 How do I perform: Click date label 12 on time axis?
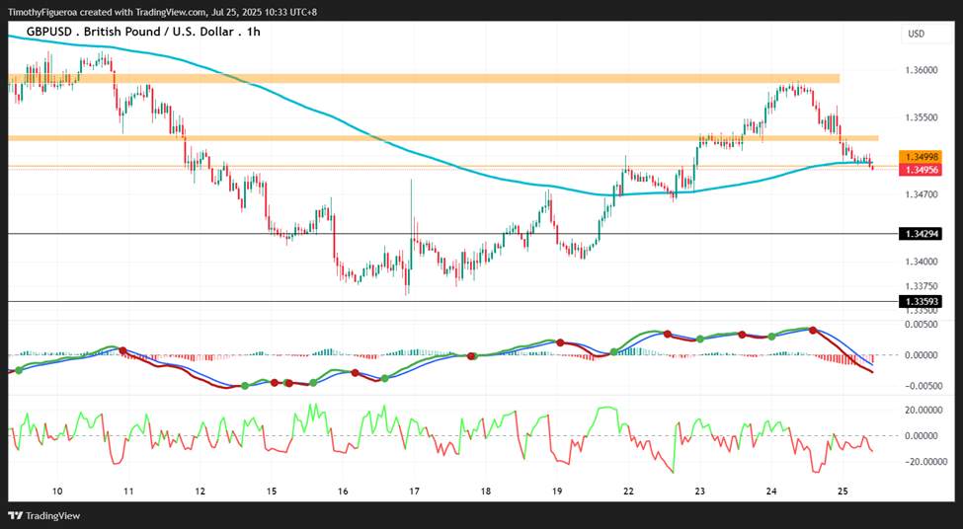[201, 491]
